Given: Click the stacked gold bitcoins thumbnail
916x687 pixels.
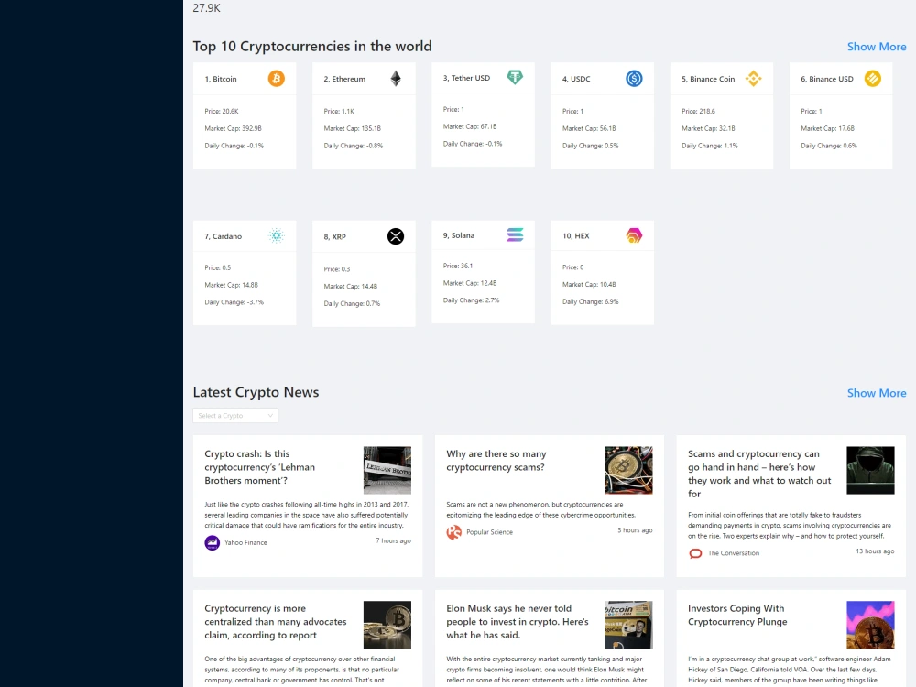Looking at the screenshot, I should [x=387, y=625].
